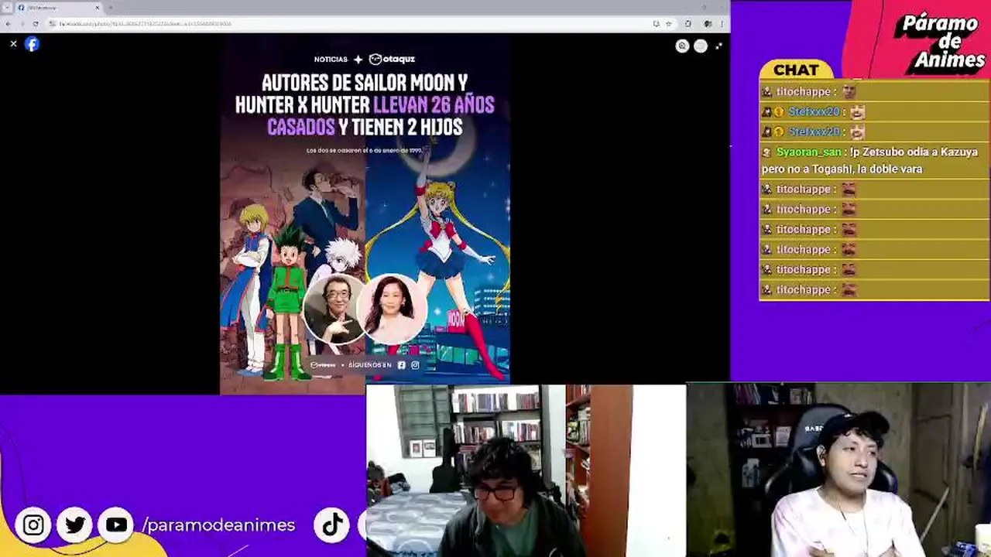
Task: Zoom out of the Facebook photo
Action: click(701, 46)
